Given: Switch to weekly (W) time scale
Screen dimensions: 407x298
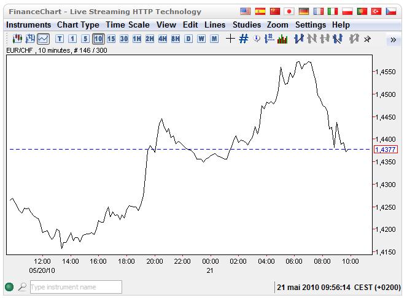Looking at the screenshot, I should (x=201, y=39).
